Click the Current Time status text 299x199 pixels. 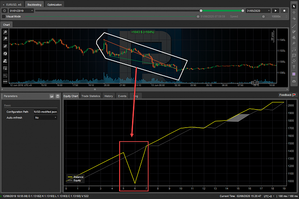click(240, 196)
